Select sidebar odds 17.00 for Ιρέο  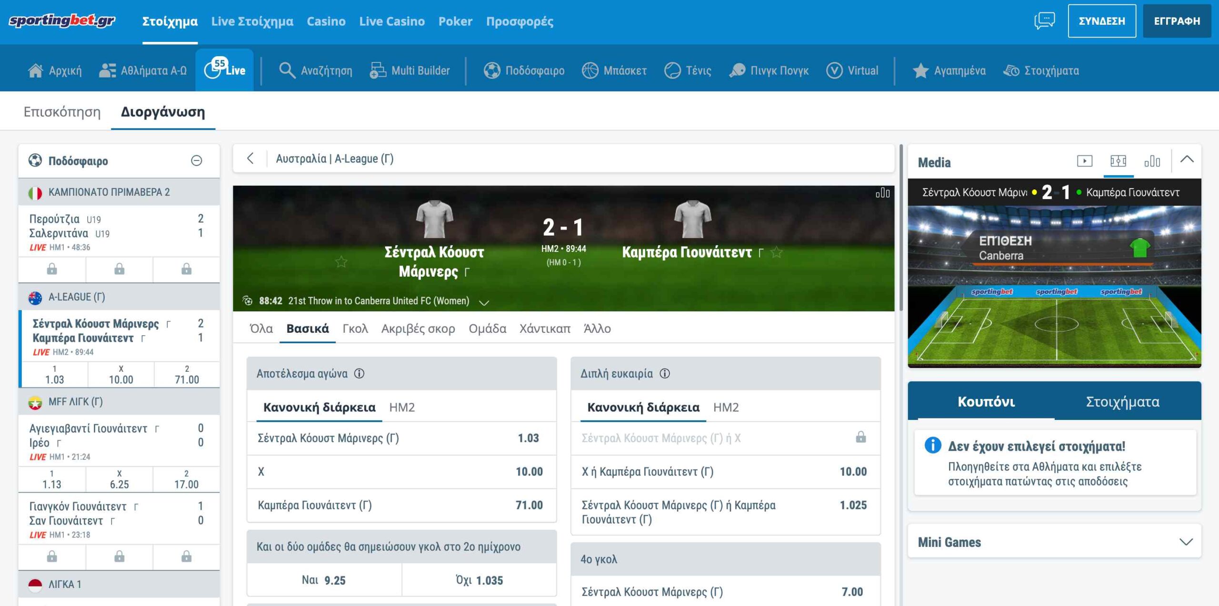tap(186, 479)
